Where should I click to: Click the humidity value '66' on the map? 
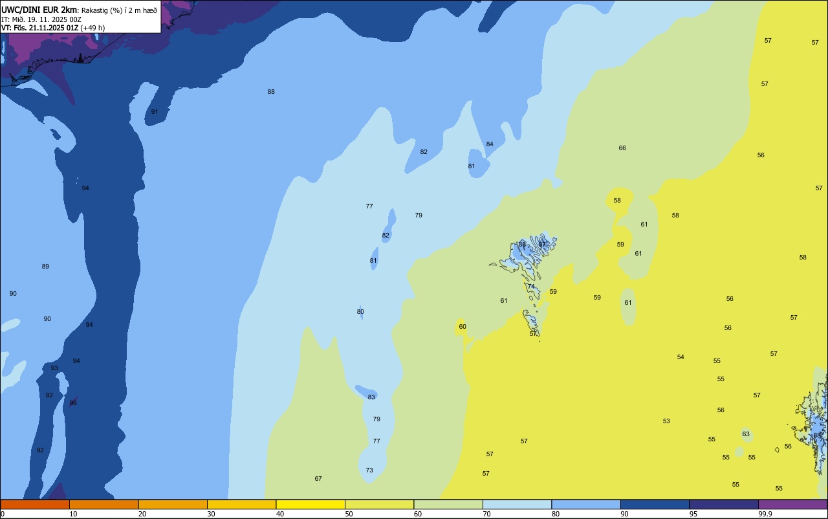point(622,148)
